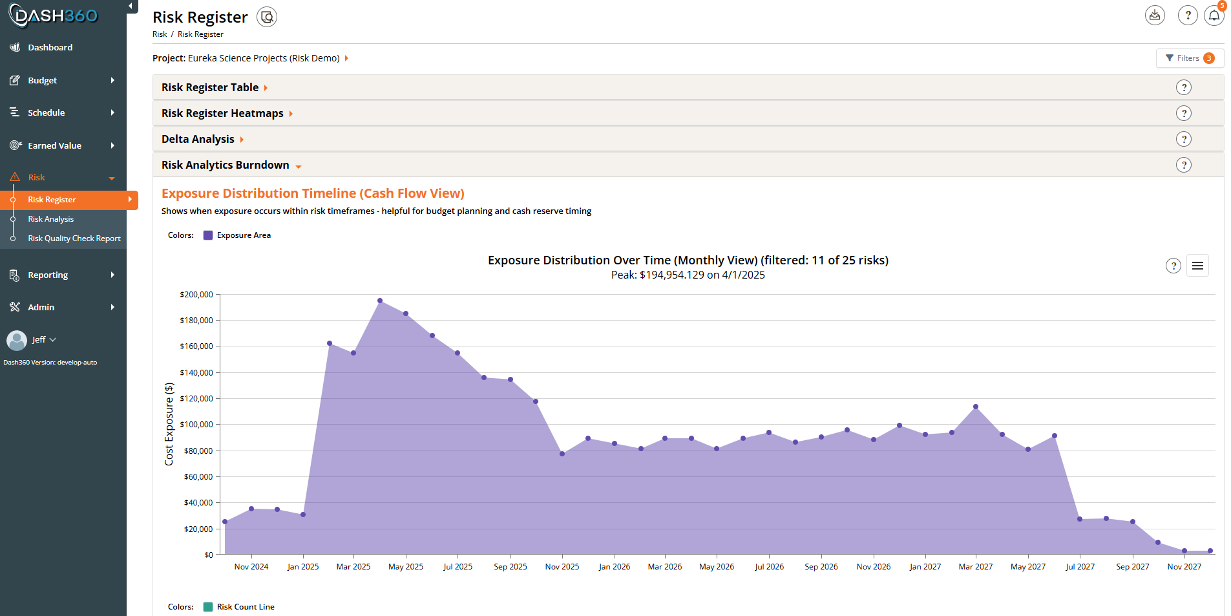This screenshot has height=616, width=1231.
Task: Click the Risk Count Line legend label
Action: [x=246, y=607]
